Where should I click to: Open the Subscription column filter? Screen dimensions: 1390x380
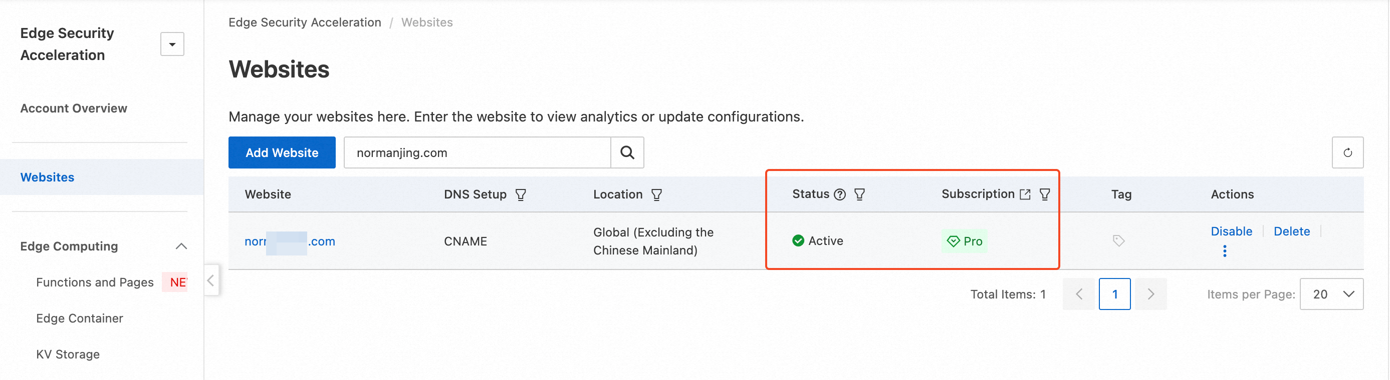[x=1045, y=195]
